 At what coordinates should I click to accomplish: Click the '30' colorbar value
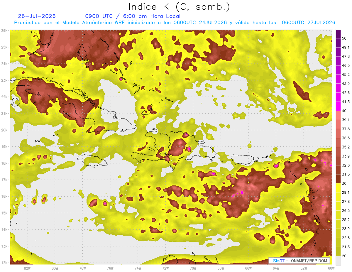344,183
